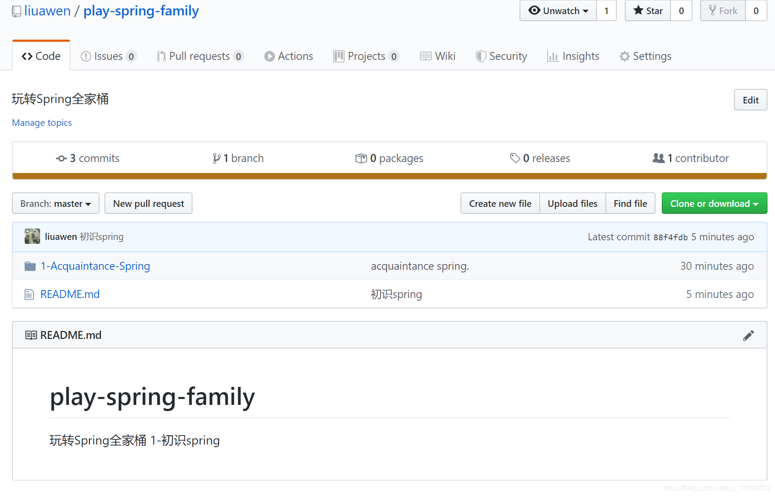
Task: Switch to the Code tab
Action: click(41, 56)
